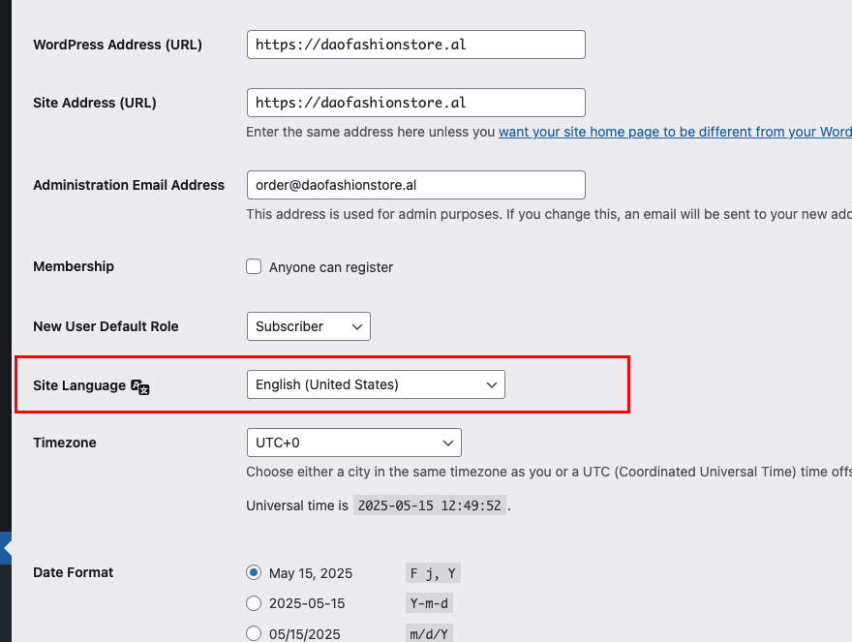Click the F j, Y format code
The image size is (852, 642).
[x=433, y=573]
